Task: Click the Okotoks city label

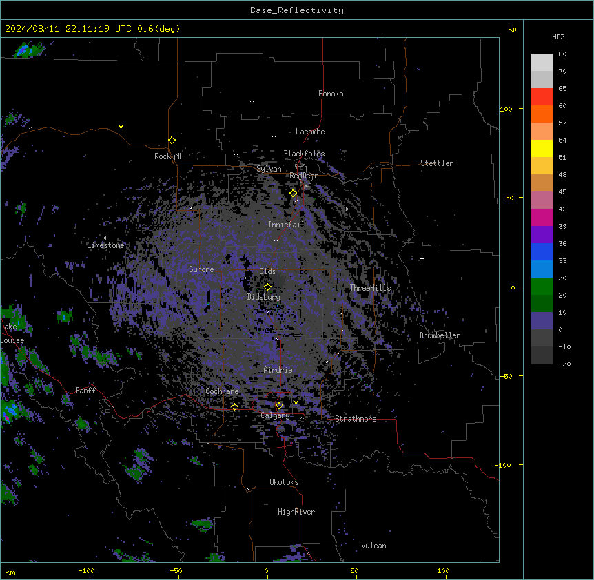Action: [284, 482]
